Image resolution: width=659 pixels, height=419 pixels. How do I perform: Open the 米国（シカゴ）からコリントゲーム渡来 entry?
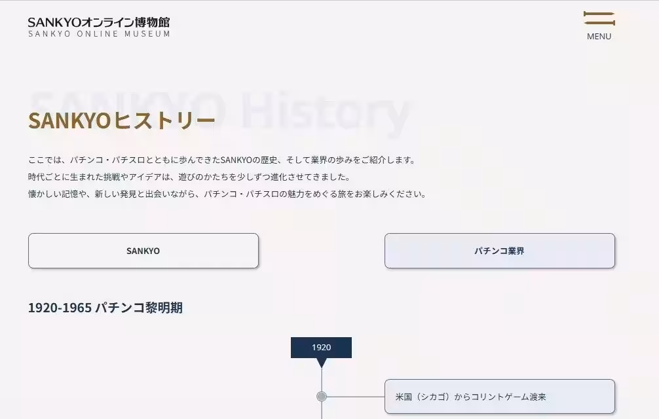coord(500,396)
